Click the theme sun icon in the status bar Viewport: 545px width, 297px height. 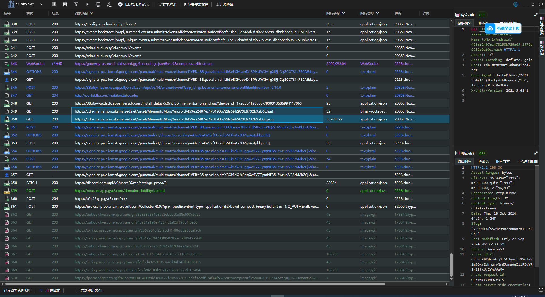[x=541, y=290]
